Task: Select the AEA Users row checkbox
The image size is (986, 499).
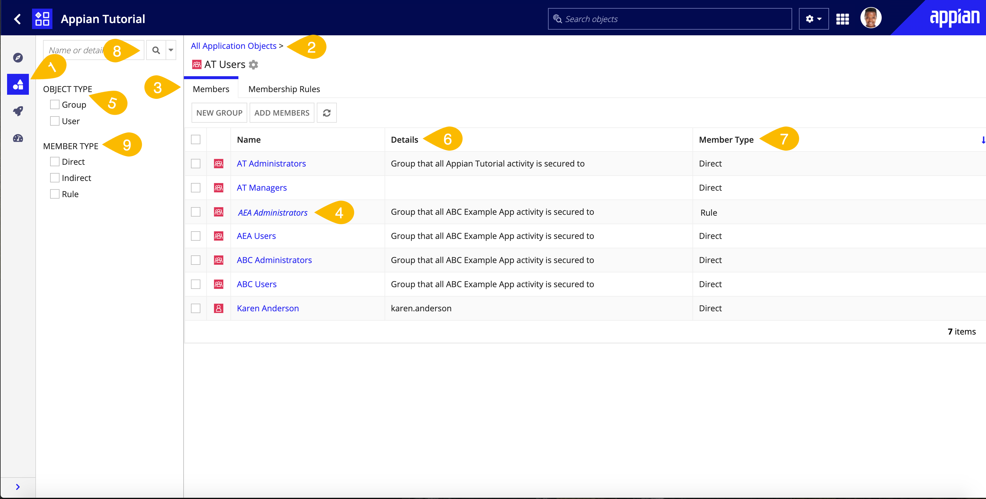Action: point(196,236)
